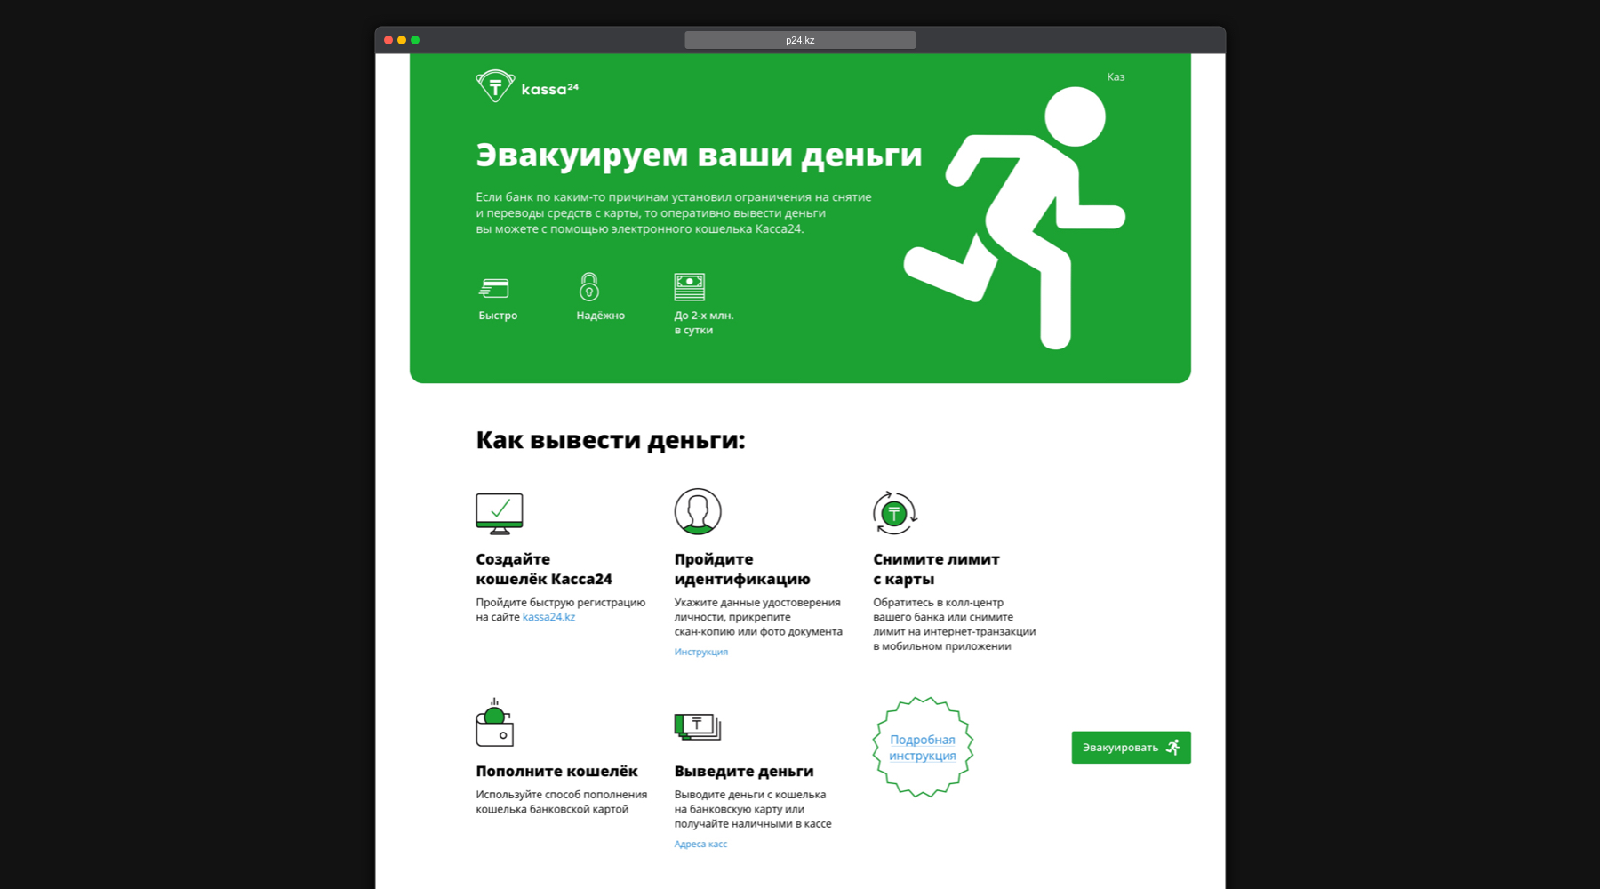Click the kassa24 wordmark text

[x=549, y=89]
